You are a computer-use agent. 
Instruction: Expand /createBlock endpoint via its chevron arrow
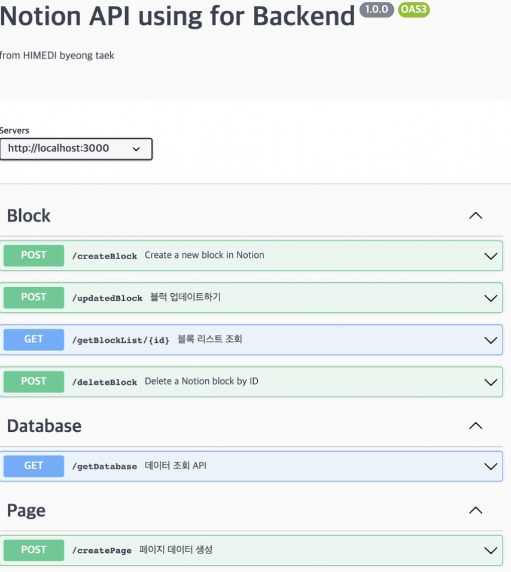pos(491,256)
